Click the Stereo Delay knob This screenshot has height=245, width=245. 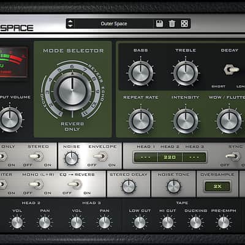pos(129,186)
